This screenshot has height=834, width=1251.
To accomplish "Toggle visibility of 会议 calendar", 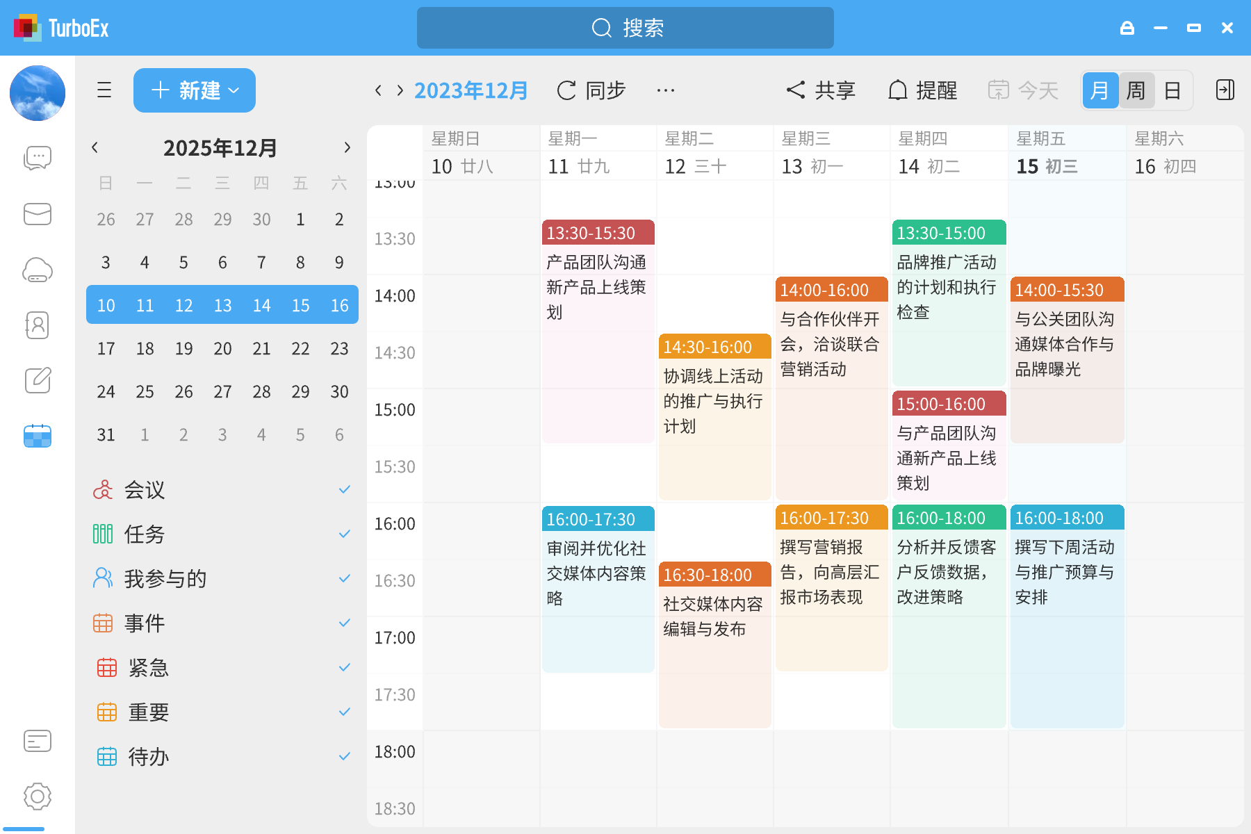I will 345,489.
